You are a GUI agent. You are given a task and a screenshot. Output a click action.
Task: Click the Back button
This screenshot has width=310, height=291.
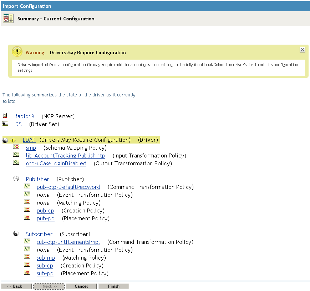tap(15, 286)
